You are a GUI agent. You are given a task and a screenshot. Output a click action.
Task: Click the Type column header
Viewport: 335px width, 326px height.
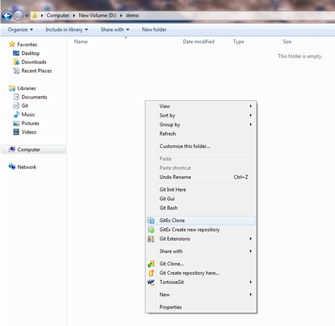[238, 42]
